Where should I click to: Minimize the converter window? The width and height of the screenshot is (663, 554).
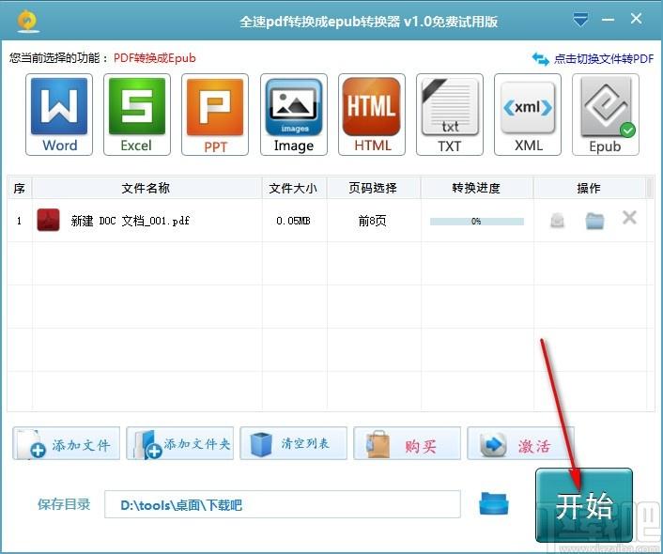coord(608,20)
